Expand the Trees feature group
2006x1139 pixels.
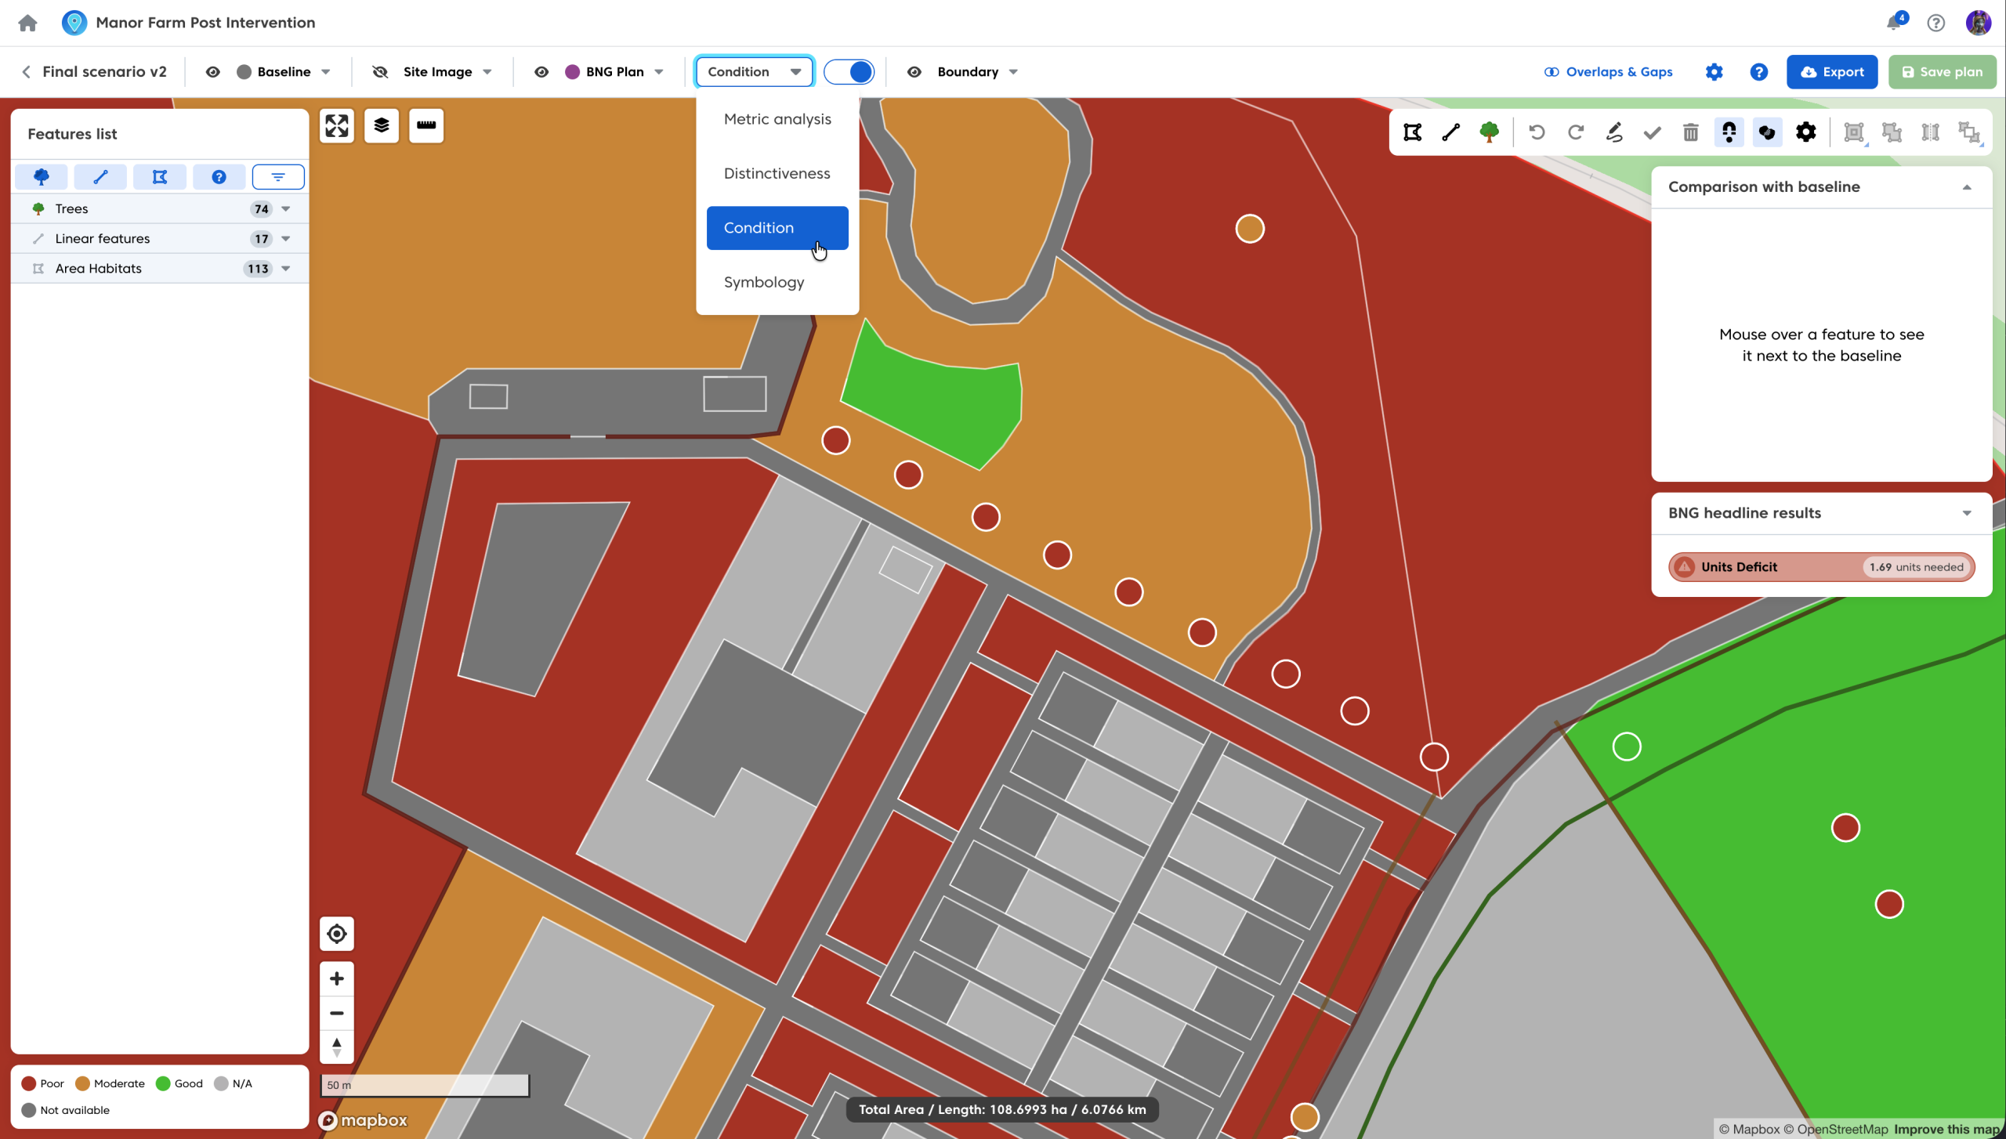point(286,209)
